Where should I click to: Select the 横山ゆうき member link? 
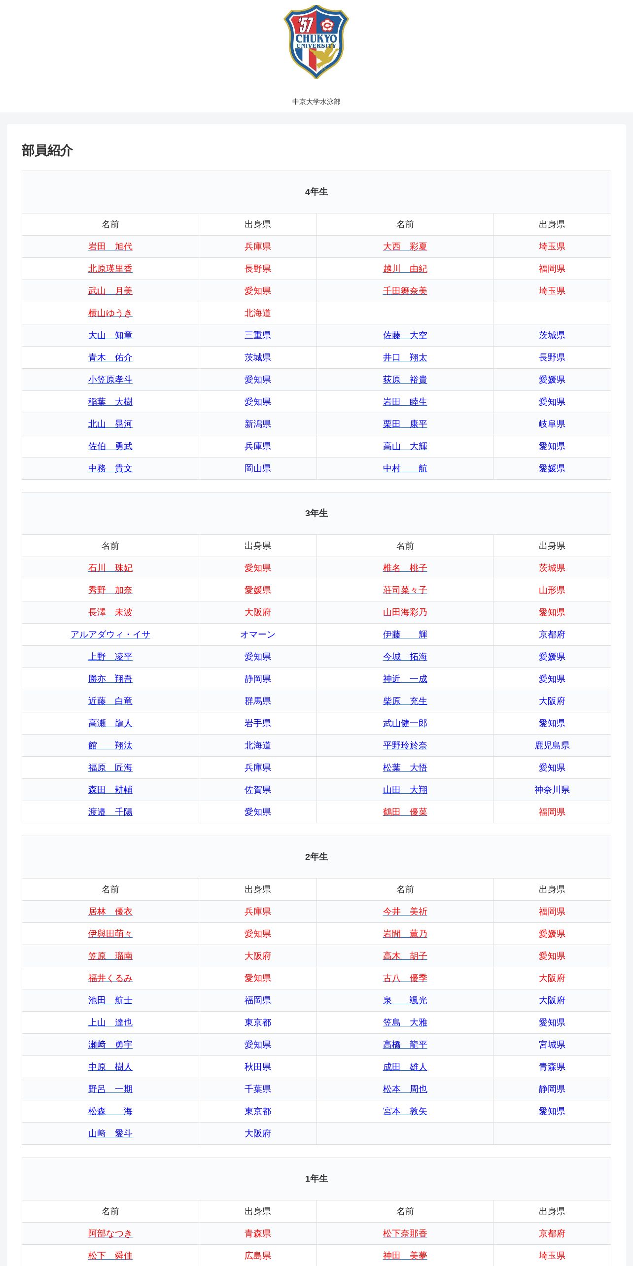tap(110, 313)
